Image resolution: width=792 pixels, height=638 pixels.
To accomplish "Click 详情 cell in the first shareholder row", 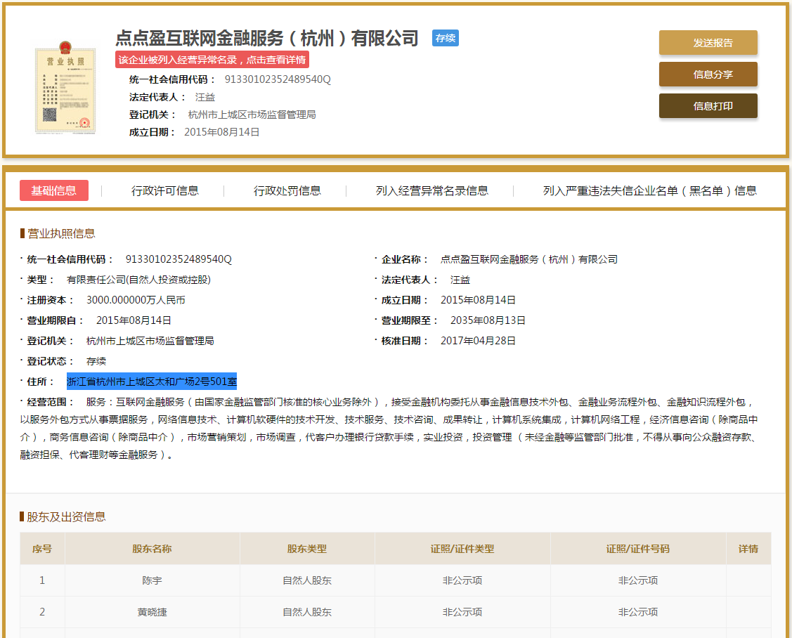I will click(x=748, y=580).
